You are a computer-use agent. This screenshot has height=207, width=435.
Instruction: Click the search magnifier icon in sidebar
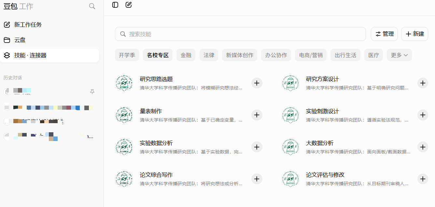coord(92,6)
